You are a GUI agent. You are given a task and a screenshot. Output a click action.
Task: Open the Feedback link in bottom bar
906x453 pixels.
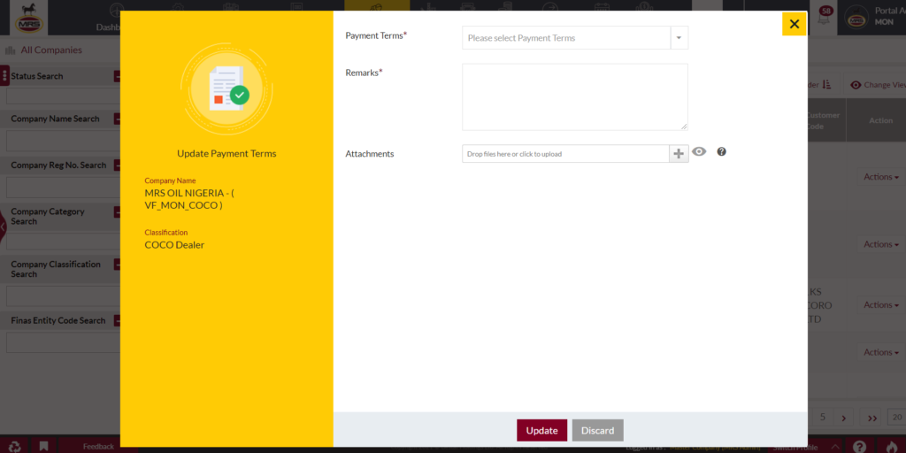click(x=98, y=447)
